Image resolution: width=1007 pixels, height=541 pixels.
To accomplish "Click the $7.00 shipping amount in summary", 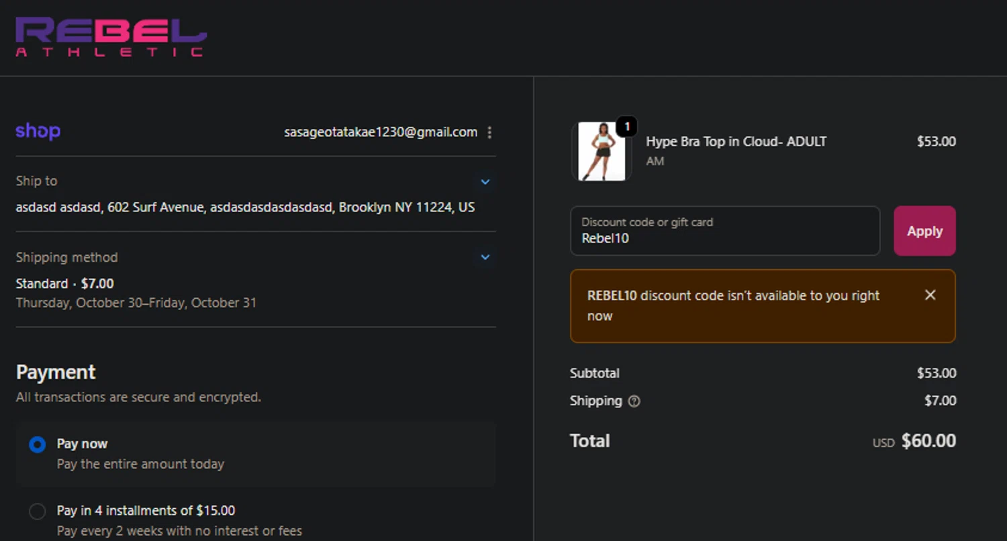I will pos(941,401).
